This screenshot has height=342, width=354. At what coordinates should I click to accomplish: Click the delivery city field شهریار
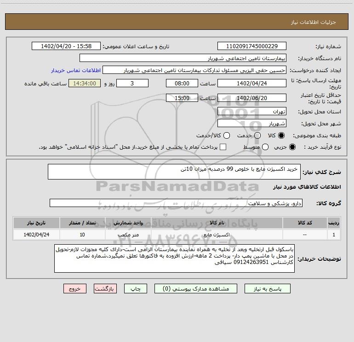click(252, 123)
